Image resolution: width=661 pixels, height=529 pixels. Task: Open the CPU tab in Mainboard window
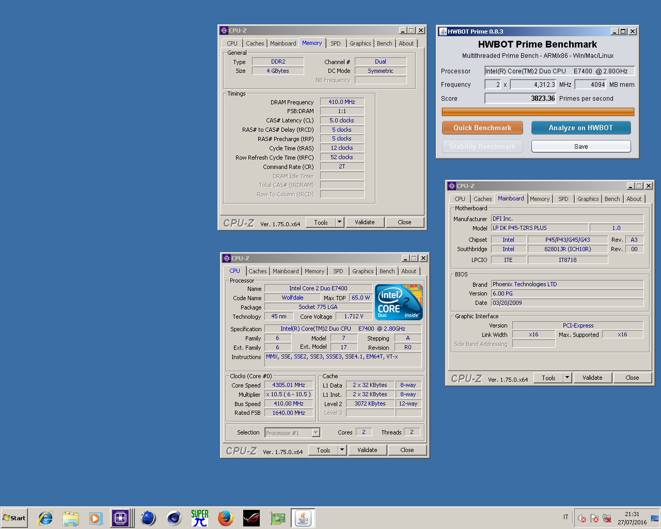460,199
